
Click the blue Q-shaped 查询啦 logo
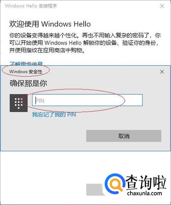115,184
